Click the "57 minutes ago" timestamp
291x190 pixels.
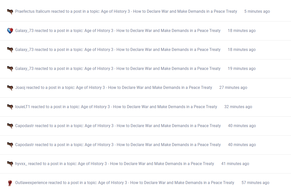click(x=255, y=183)
